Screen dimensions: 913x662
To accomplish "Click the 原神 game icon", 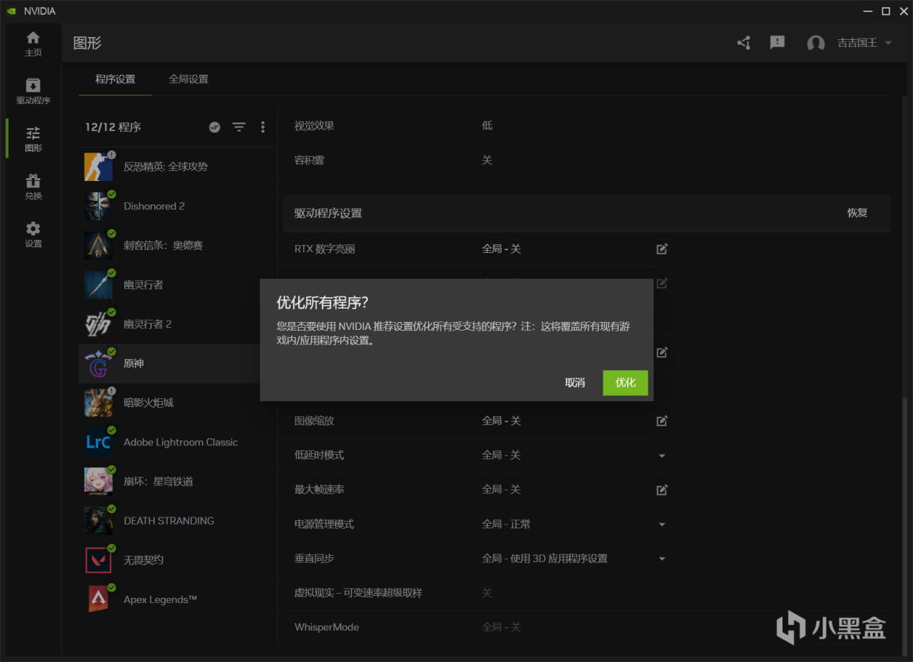I will pyautogui.click(x=98, y=363).
